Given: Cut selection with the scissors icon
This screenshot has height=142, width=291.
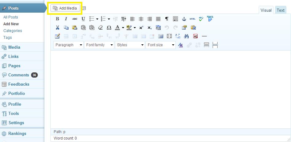Looking at the screenshot, I should point(57,27).
